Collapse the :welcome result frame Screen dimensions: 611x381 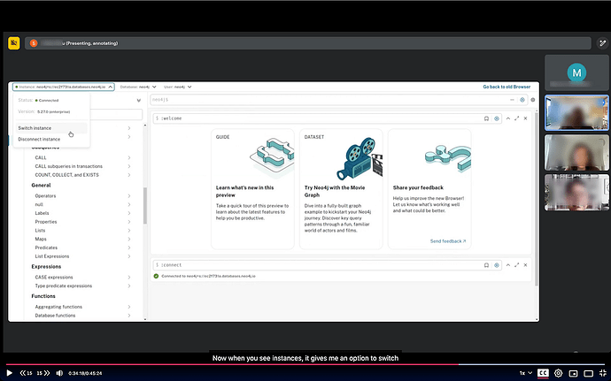(508, 118)
